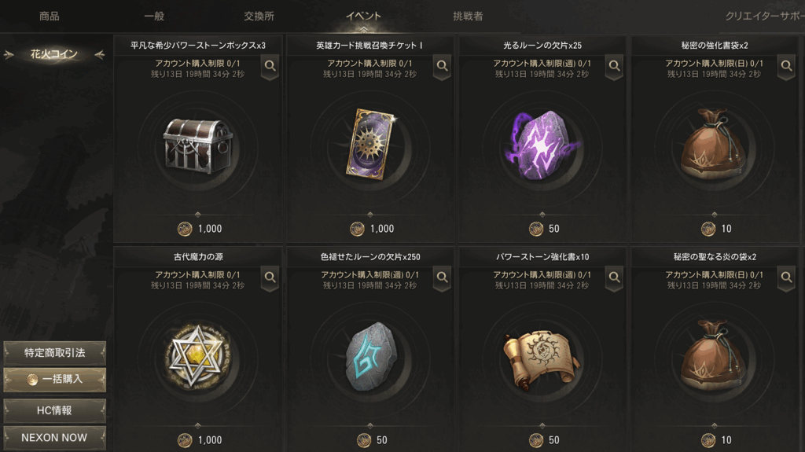This screenshot has width=805, height=452.
Task: Open the 交換所 tab
Action: [259, 16]
